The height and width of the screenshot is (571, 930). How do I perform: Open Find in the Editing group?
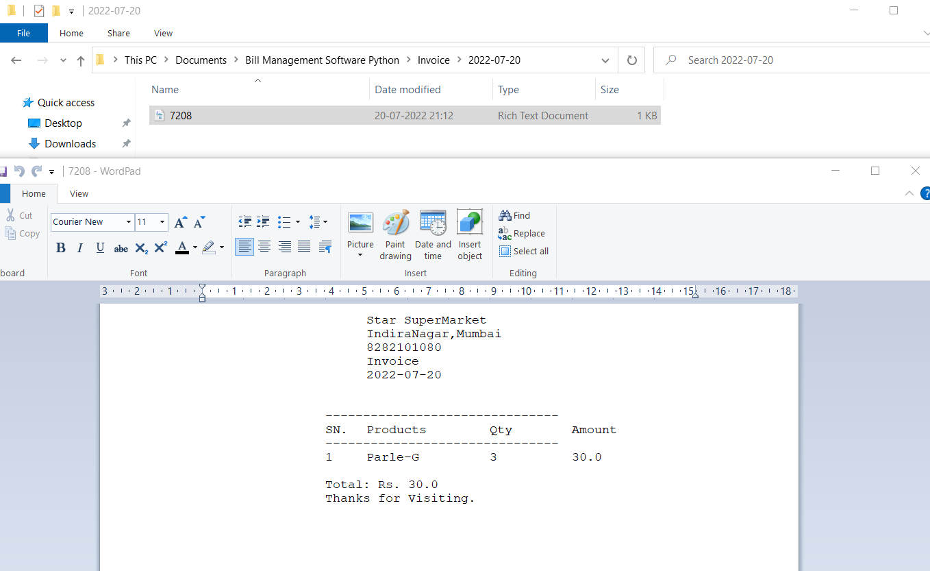pyautogui.click(x=515, y=215)
